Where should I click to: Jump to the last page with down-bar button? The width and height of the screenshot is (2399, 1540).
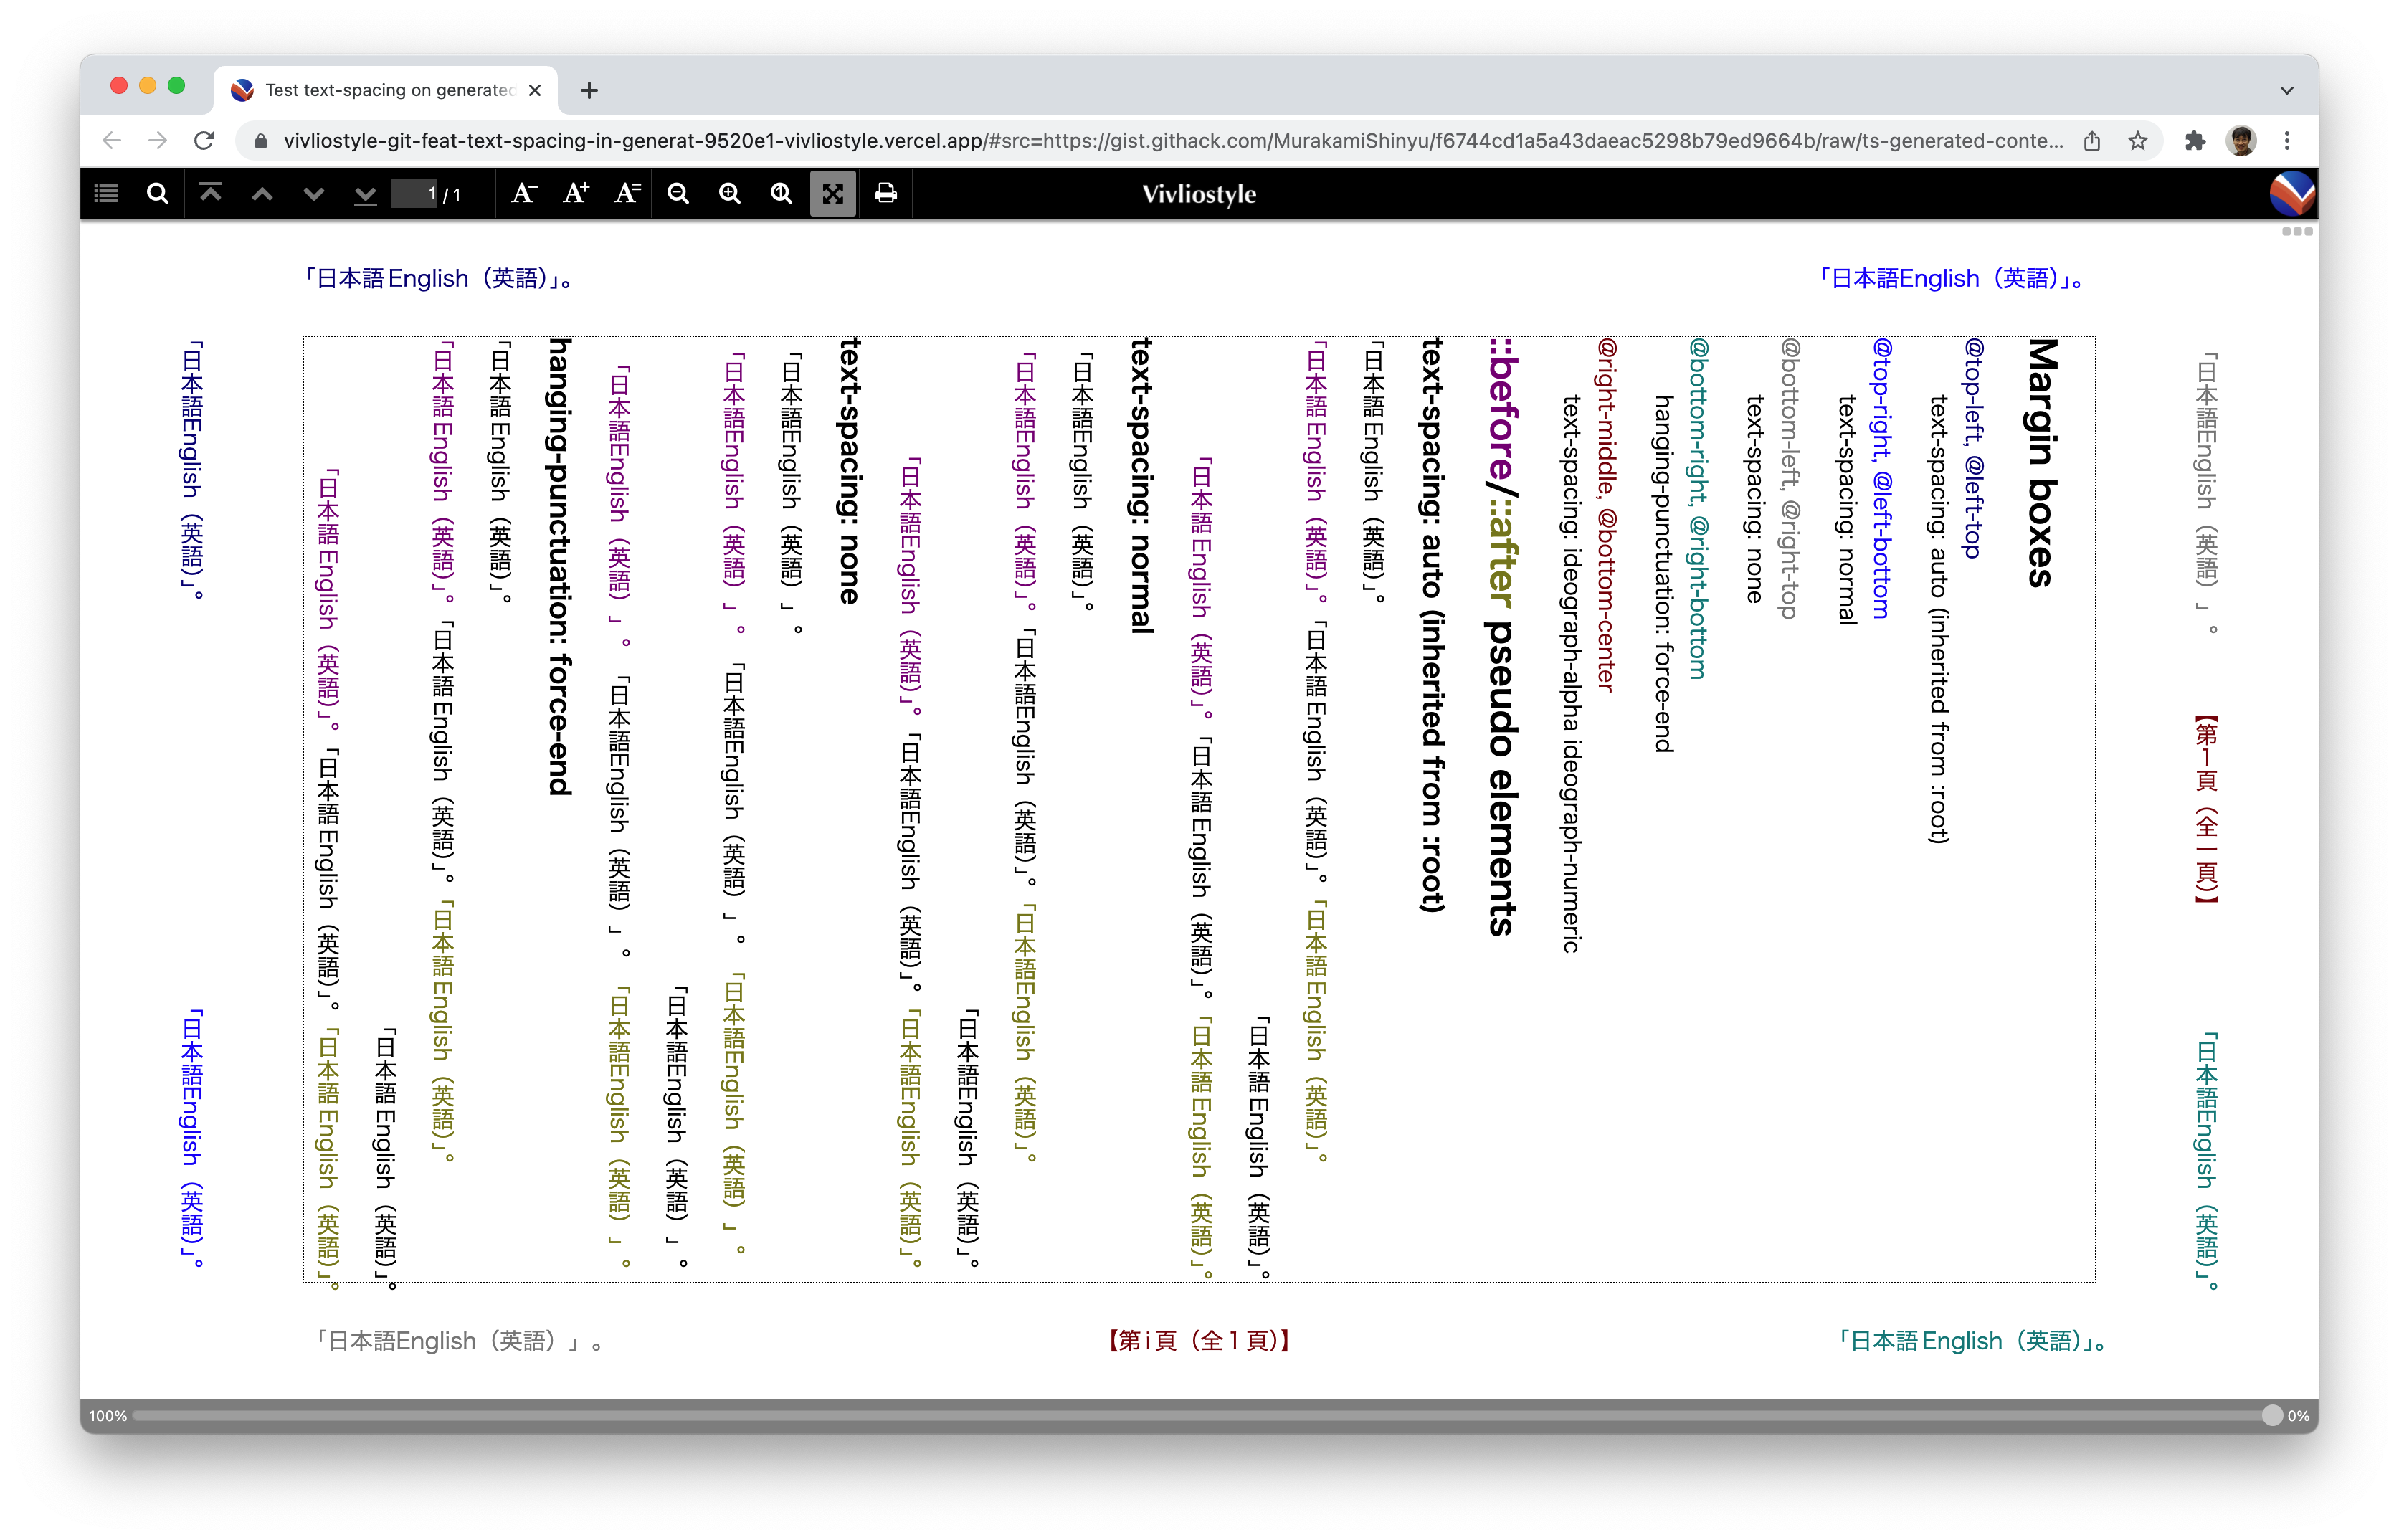click(x=365, y=193)
